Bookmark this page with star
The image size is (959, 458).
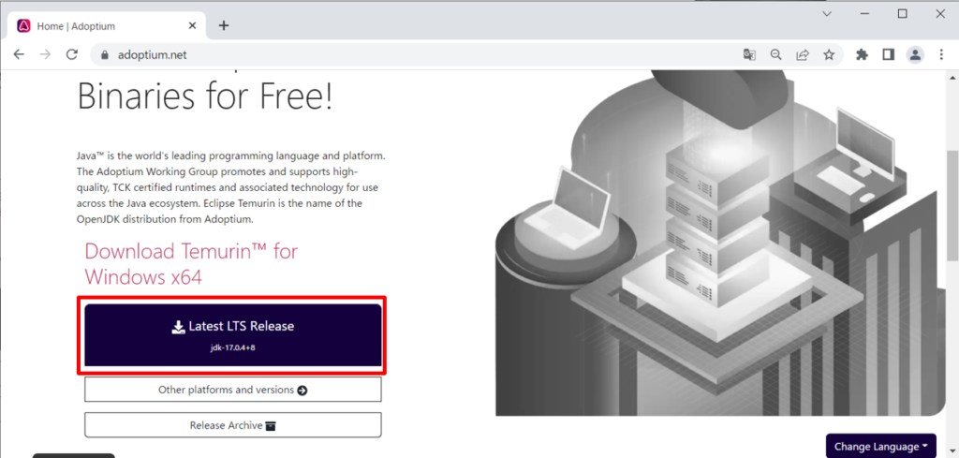coord(829,55)
